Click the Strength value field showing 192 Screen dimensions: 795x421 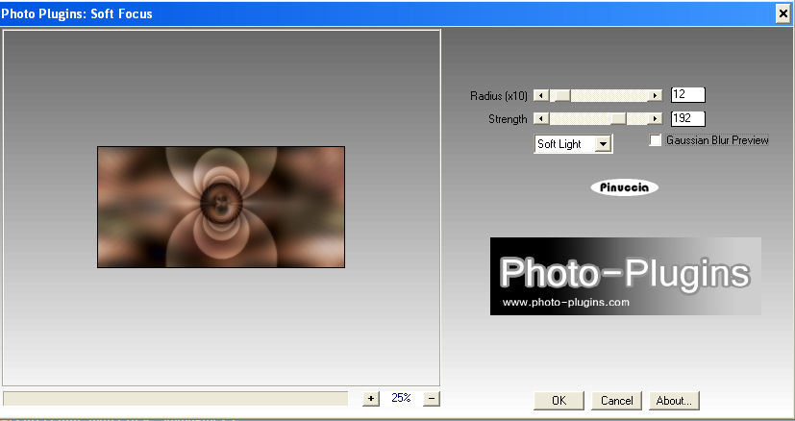point(688,118)
